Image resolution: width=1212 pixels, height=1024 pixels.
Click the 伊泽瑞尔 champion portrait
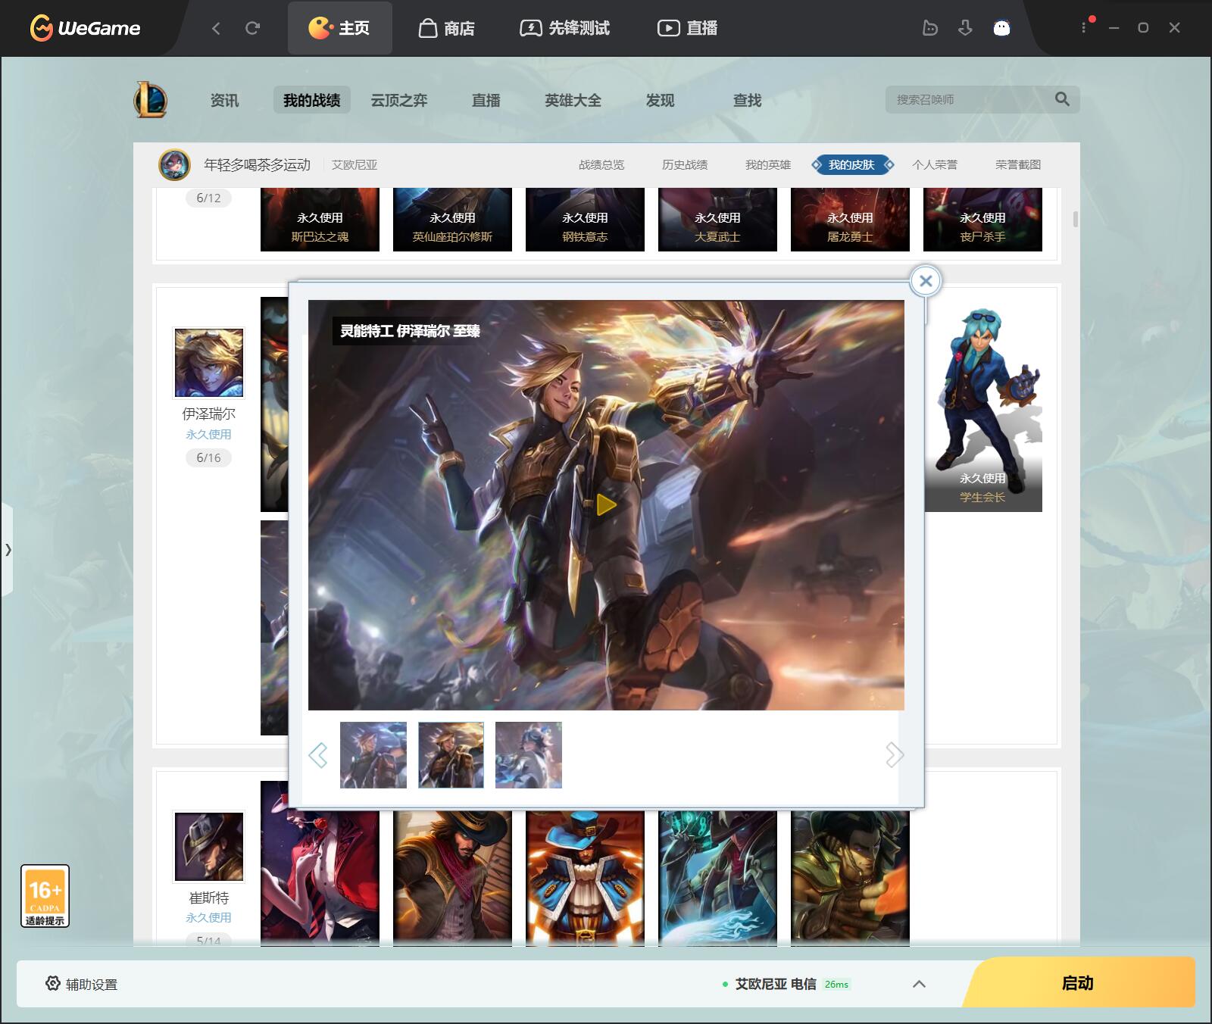[x=209, y=363]
